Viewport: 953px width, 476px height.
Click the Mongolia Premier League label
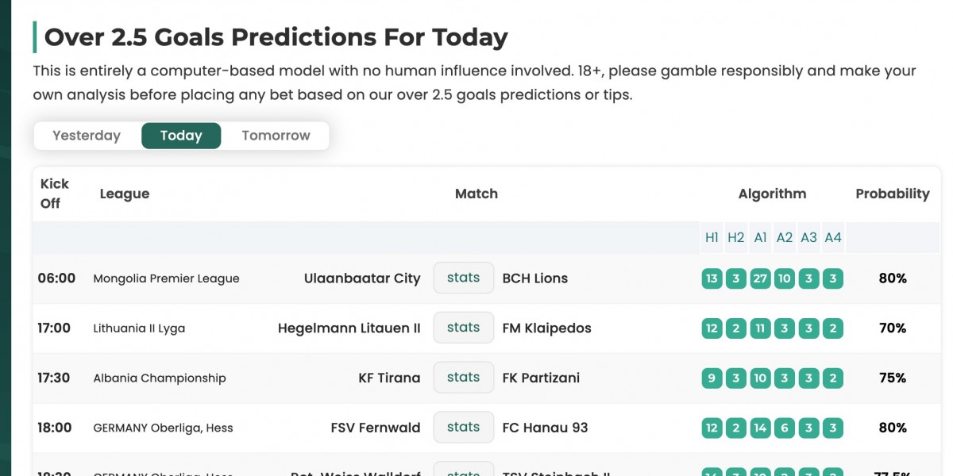[166, 278]
